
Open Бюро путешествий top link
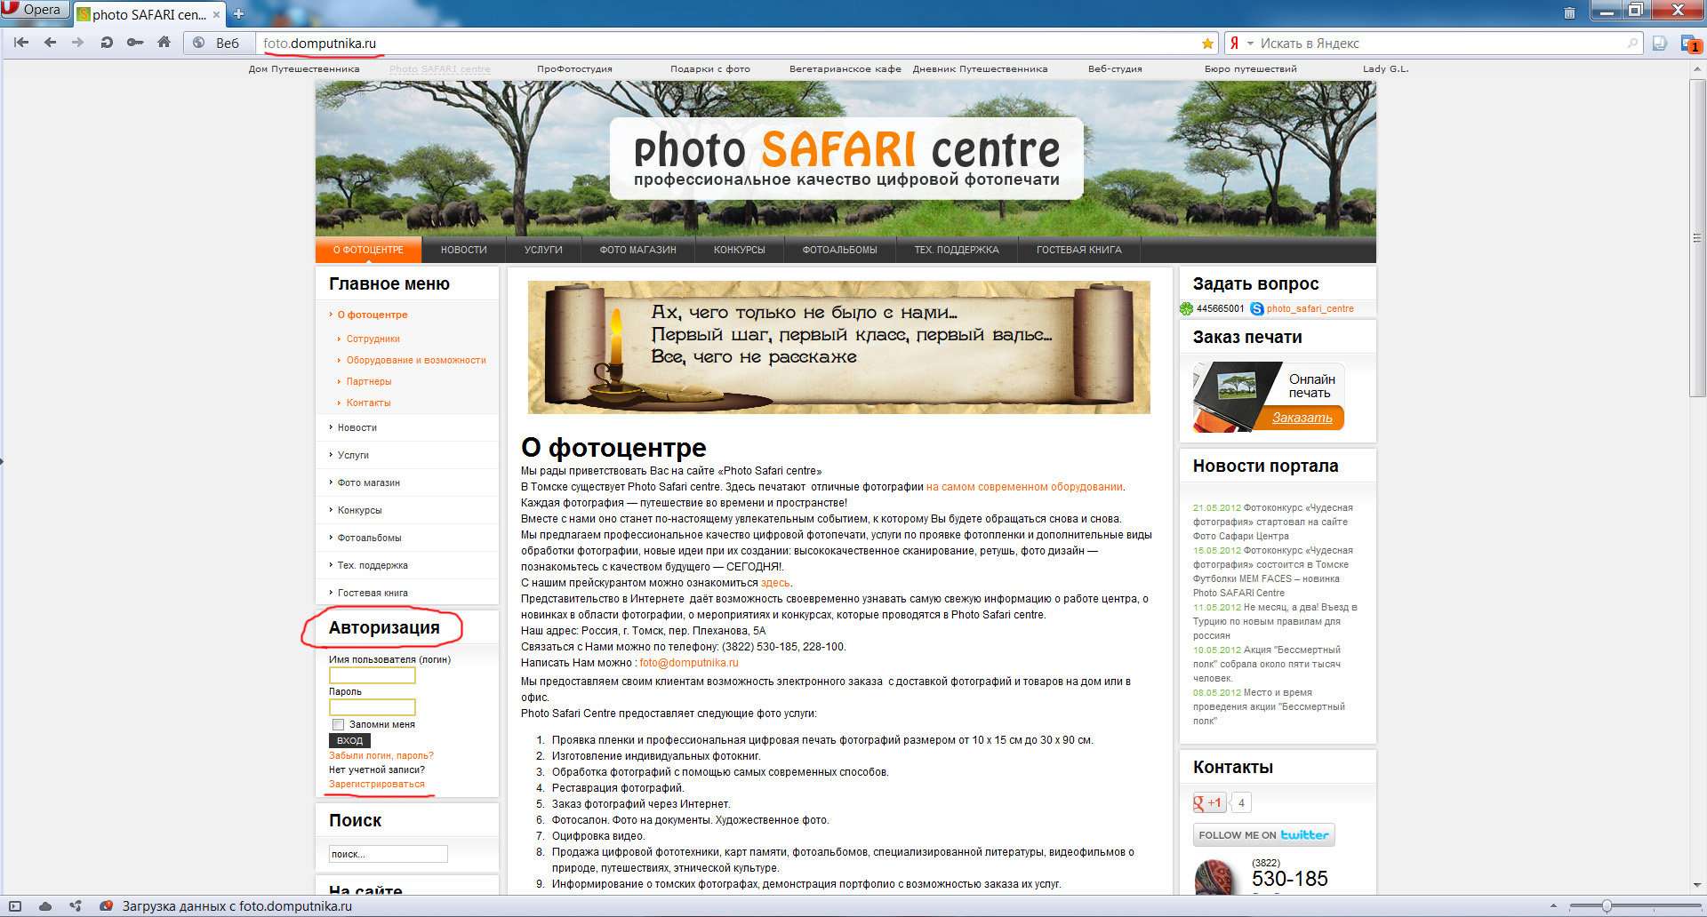[x=1250, y=68]
